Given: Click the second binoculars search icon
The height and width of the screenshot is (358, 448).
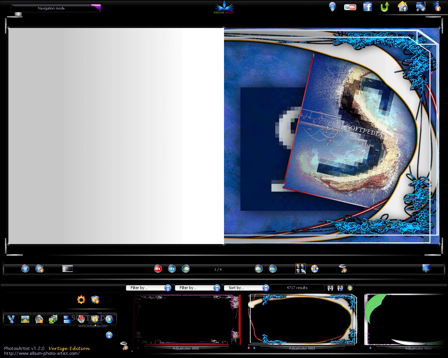Looking at the screenshot, I should point(340,288).
